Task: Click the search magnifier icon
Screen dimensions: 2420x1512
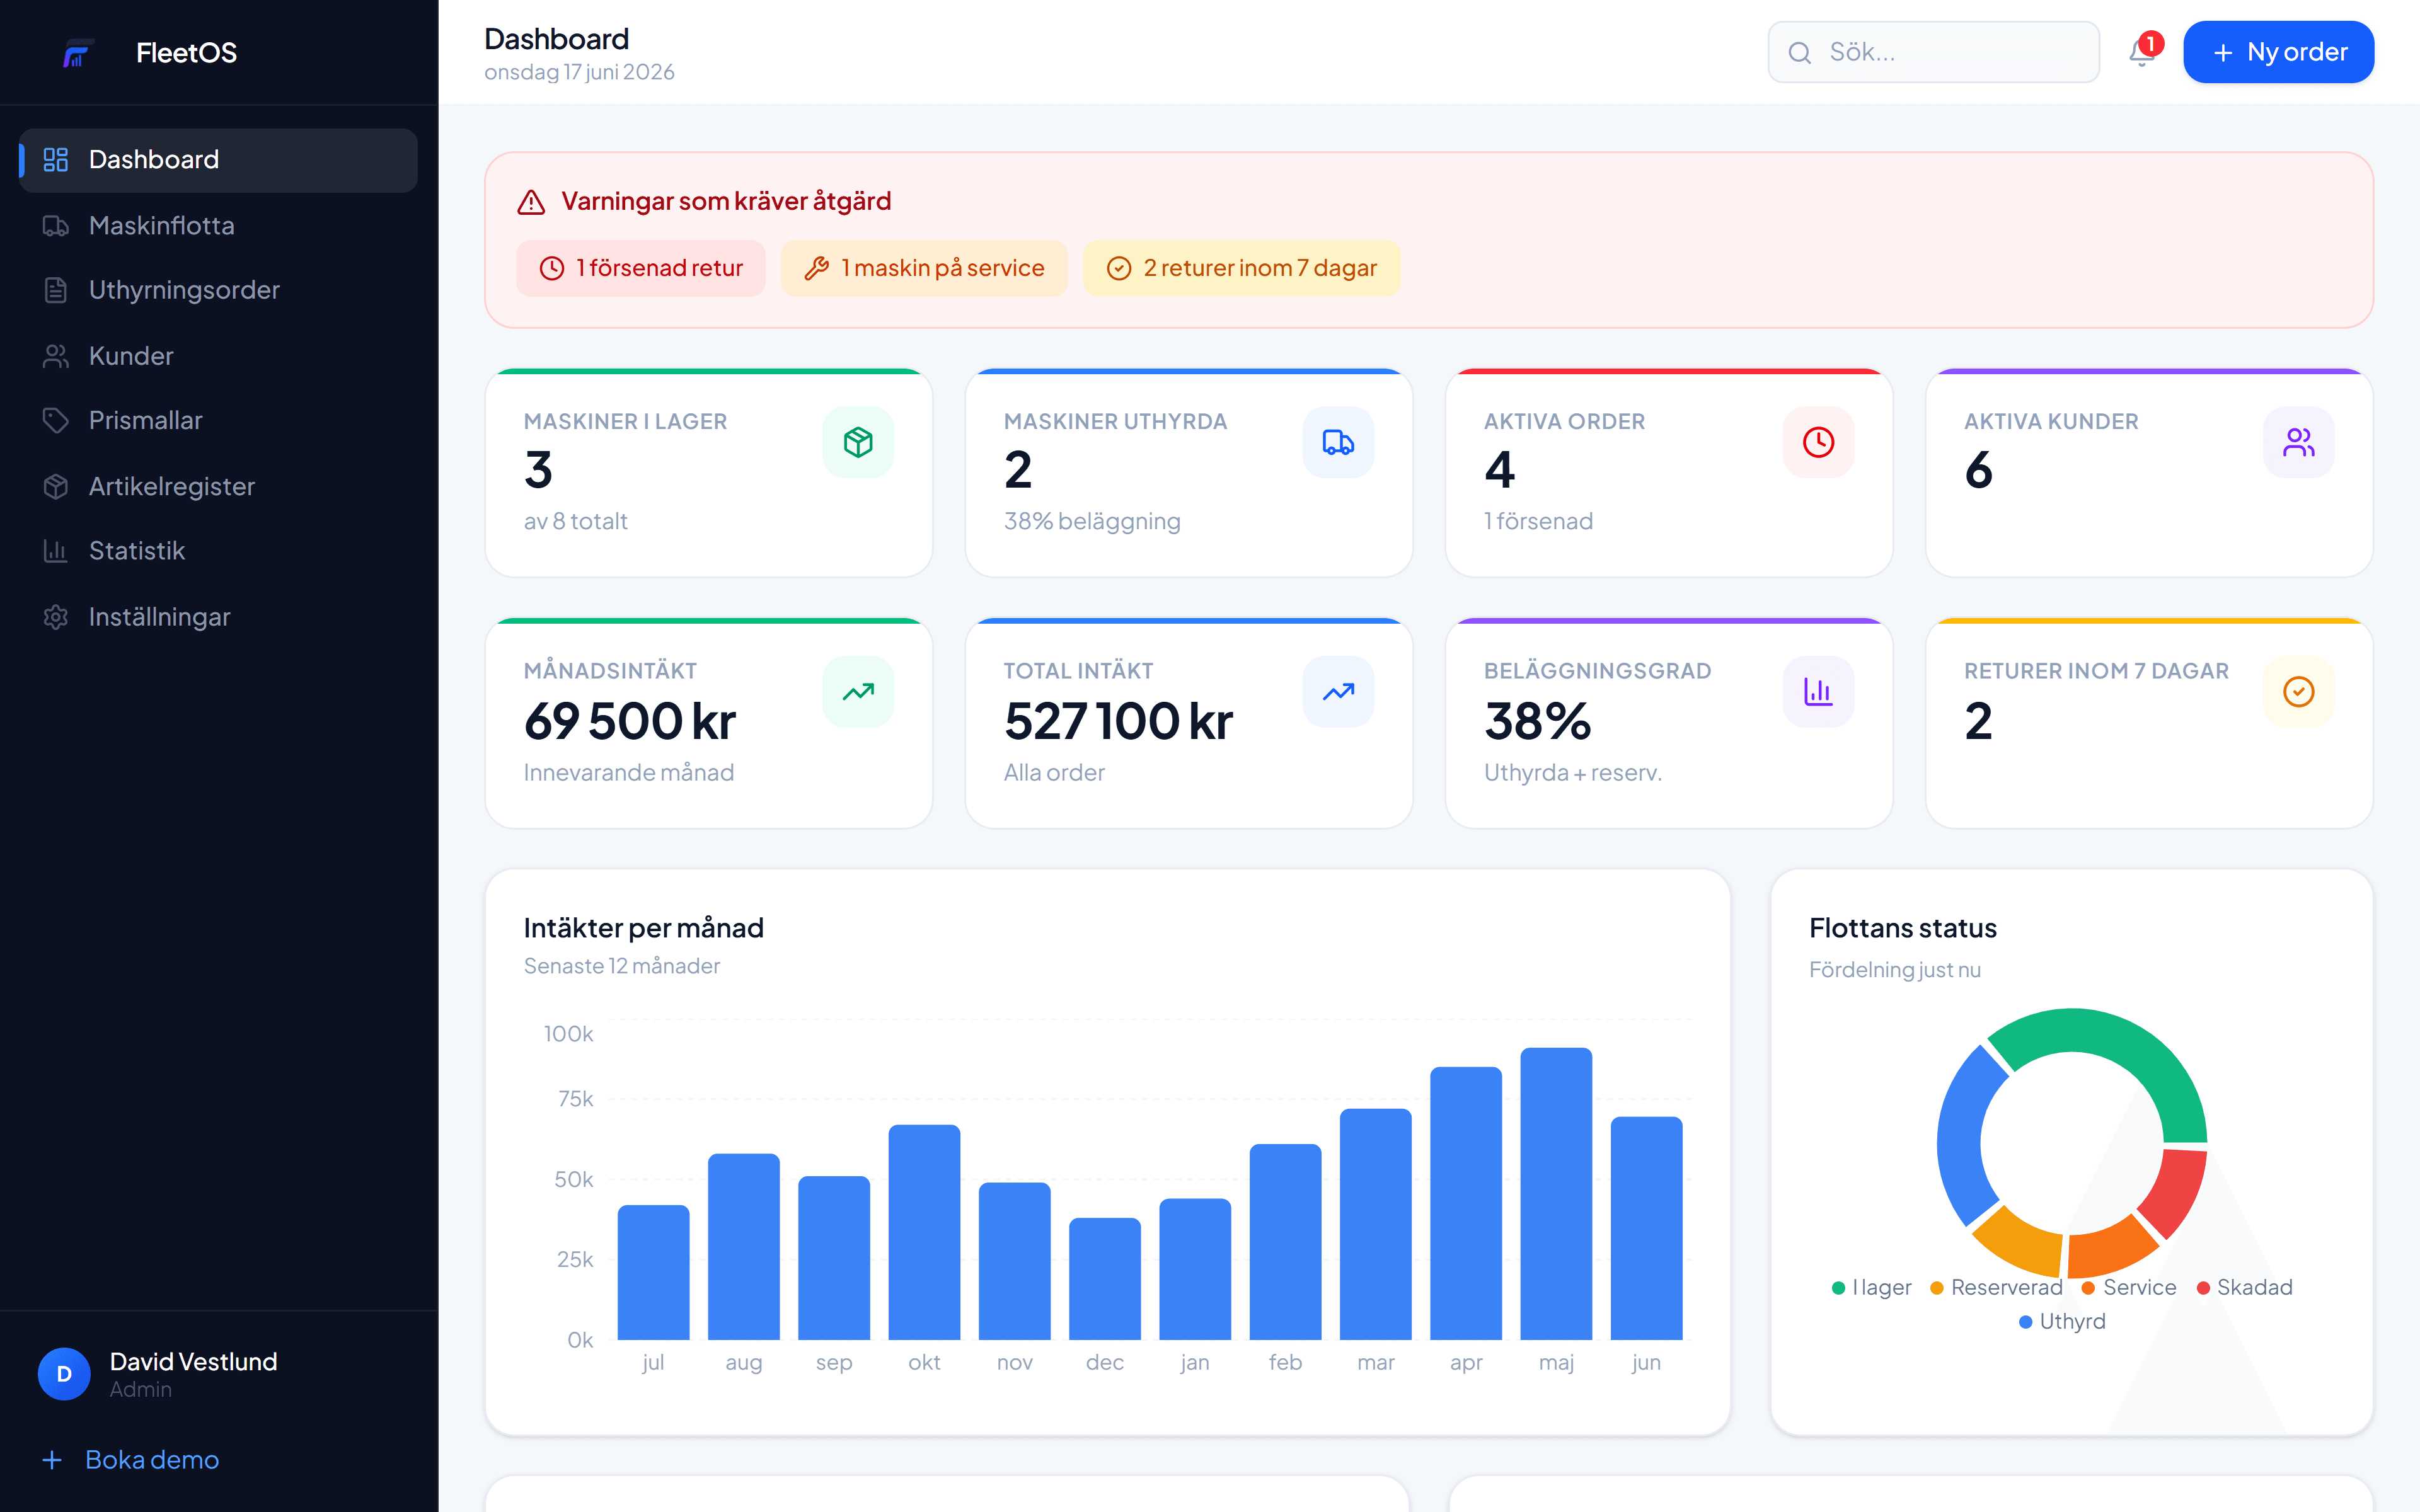Action: pos(1799,53)
